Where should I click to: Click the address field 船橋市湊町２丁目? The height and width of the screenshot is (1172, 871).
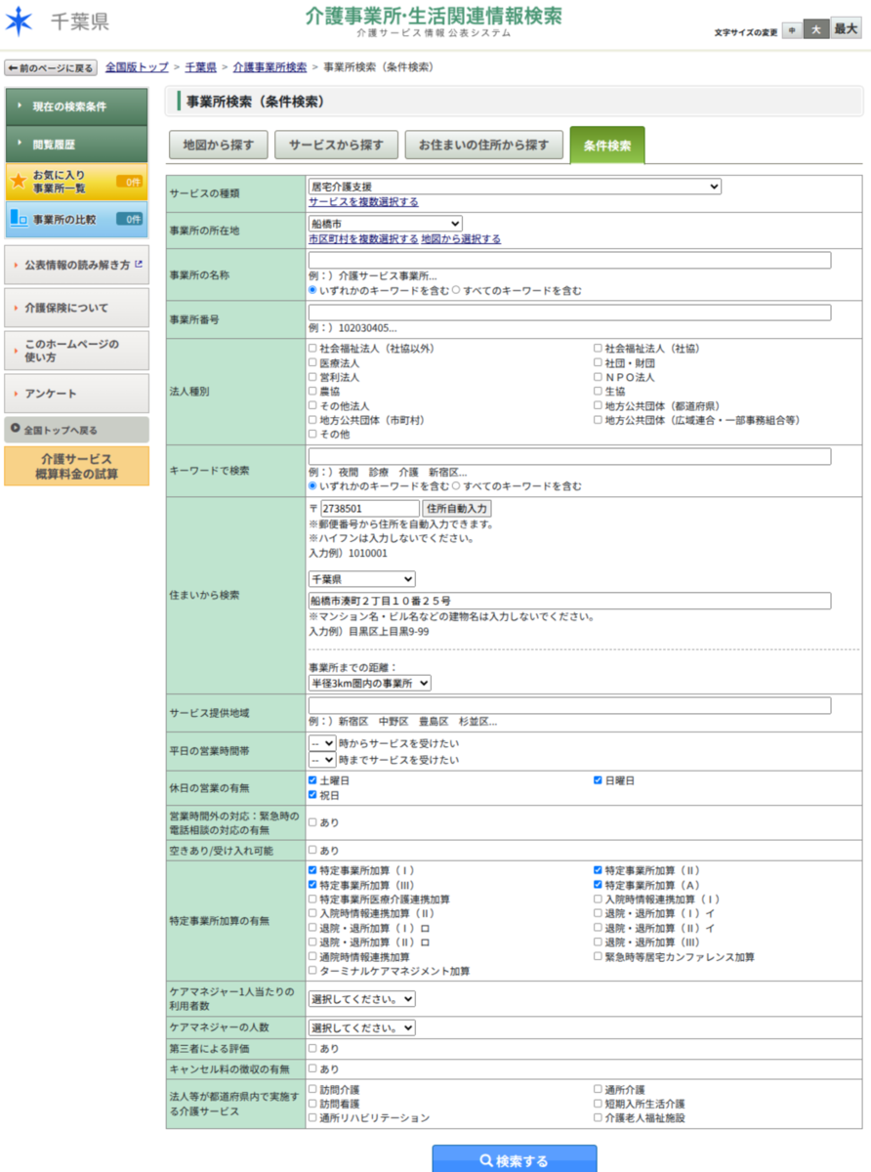point(569,601)
